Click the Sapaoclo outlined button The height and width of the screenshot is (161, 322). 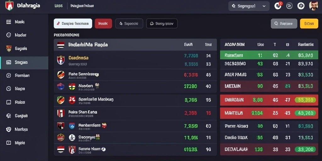pyautogui.click(x=129, y=23)
